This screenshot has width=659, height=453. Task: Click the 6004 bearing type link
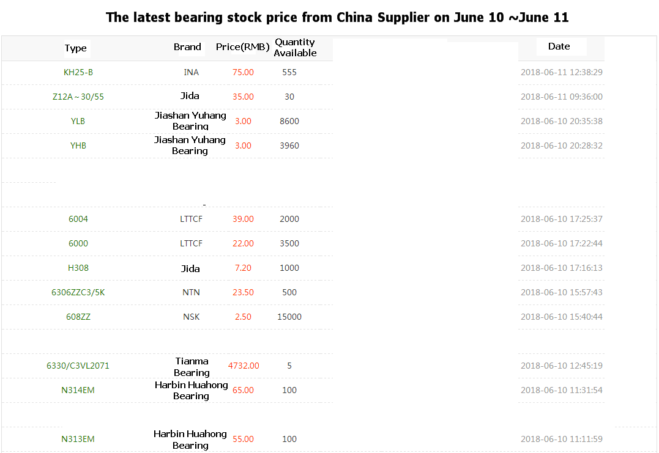pos(78,219)
